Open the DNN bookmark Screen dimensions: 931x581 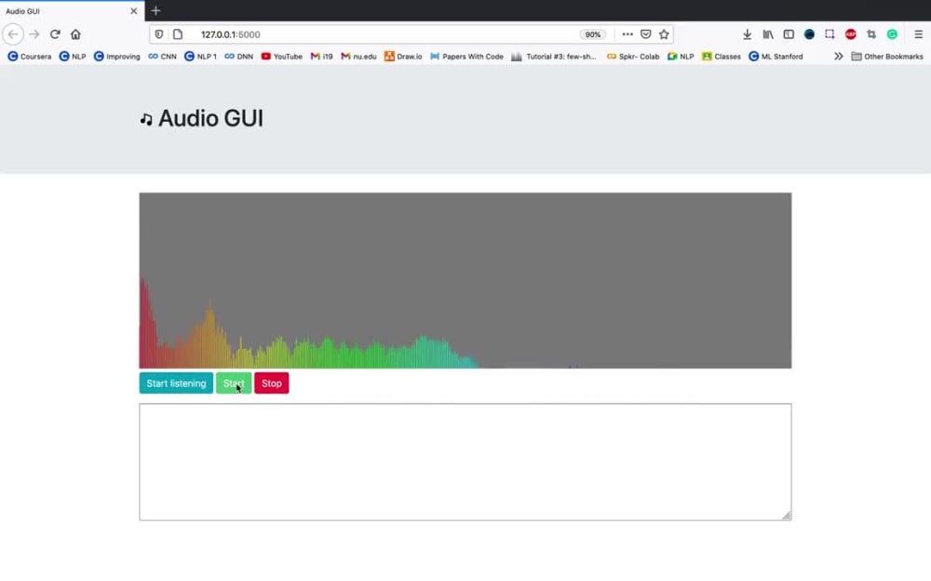(x=238, y=57)
